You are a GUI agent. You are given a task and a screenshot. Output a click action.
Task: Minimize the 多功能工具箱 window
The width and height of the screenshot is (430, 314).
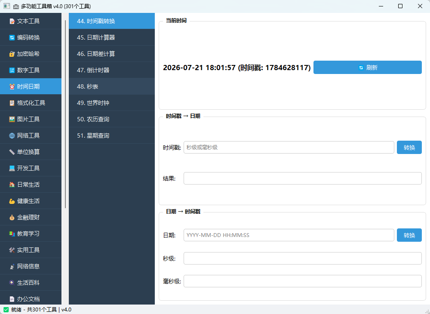click(x=381, y=6)
